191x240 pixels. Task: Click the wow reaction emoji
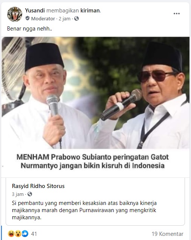pos(18,234)
